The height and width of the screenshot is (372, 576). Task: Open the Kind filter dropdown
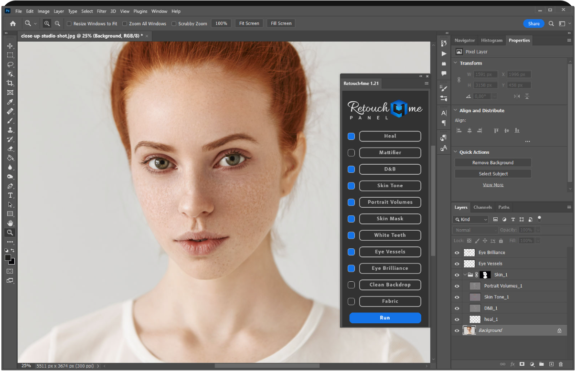point(470,220)
